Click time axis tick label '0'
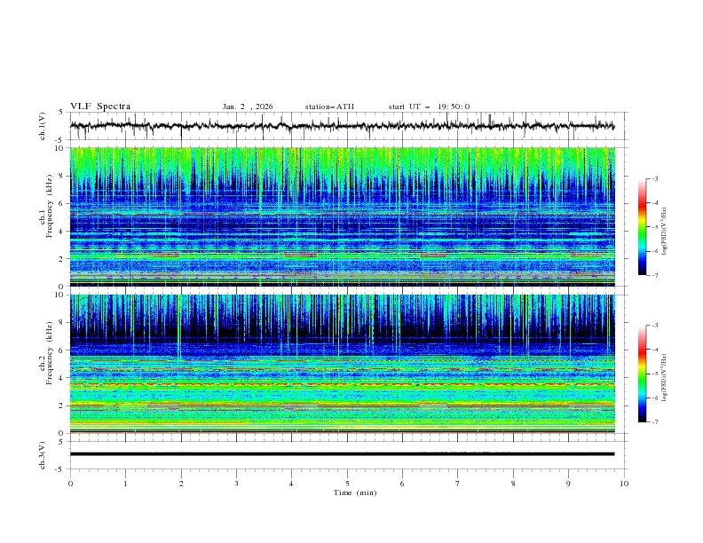Screen dimensions: 703x543 (70, 484)
